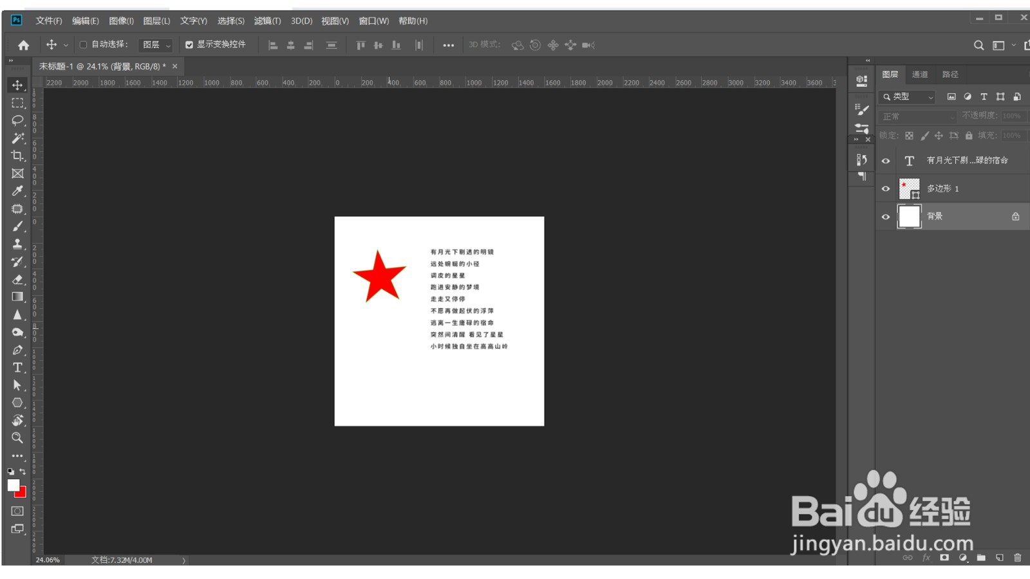Select the Gradient tool
The width and height of the screenshot is (1030, 579).
(x=17, y=297)
